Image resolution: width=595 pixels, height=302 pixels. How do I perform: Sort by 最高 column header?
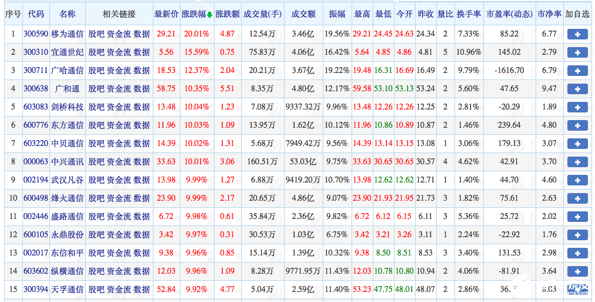362,15
